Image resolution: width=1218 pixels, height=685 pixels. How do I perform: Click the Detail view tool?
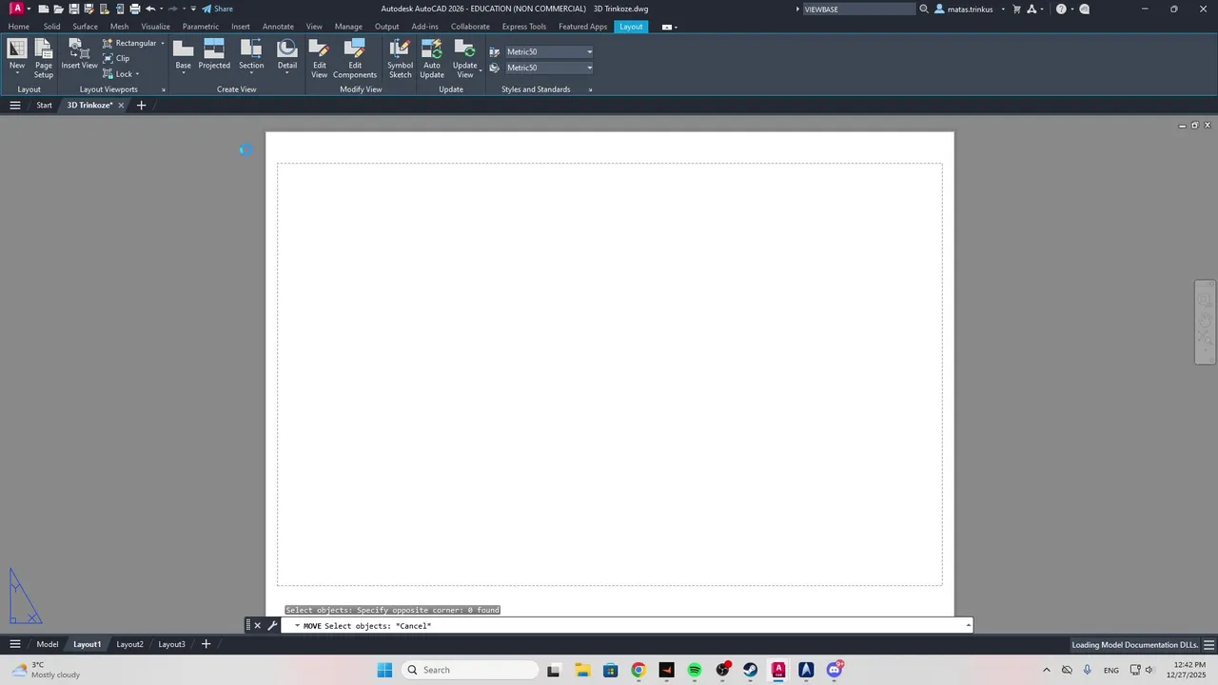(287, 54)
